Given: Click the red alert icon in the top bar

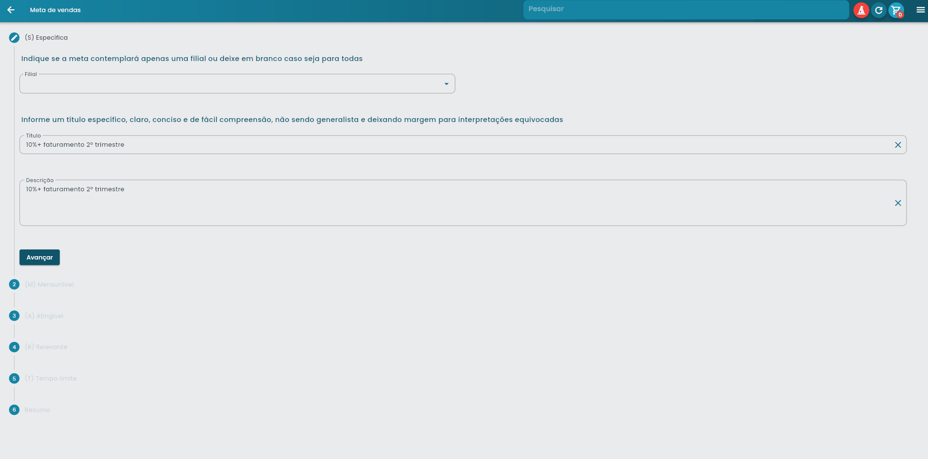Looking at the screenshot, I should point(861,10).
